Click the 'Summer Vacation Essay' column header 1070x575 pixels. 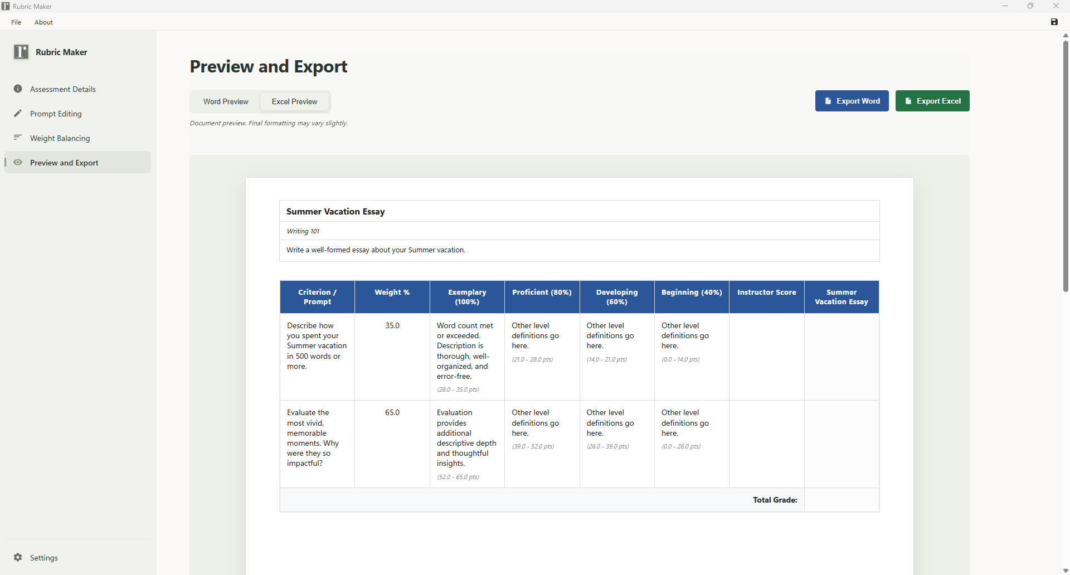[842, 297]
